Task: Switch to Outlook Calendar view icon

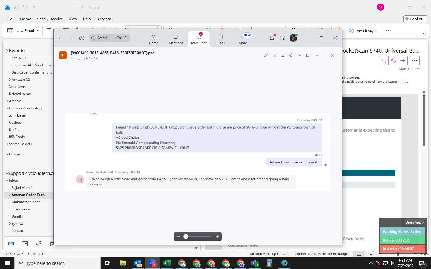Action: coord(25,244)
